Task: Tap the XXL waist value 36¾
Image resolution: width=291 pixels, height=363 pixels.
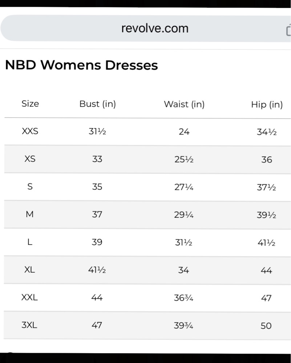Action: pos(183,298)
